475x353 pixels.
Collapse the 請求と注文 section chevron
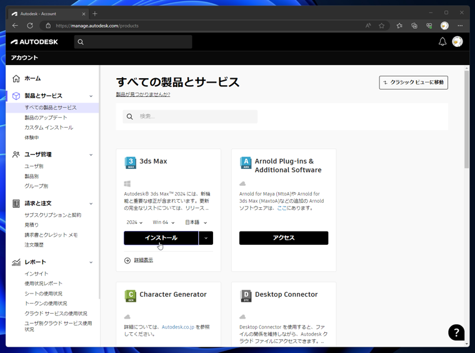(x=91, y=204)
